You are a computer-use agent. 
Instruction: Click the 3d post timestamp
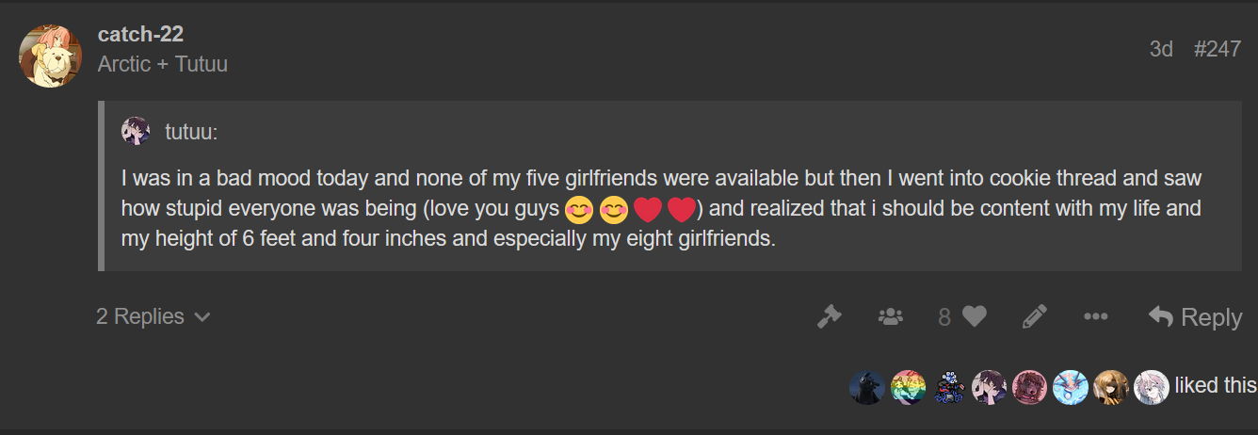click(x=1161, y=49)
